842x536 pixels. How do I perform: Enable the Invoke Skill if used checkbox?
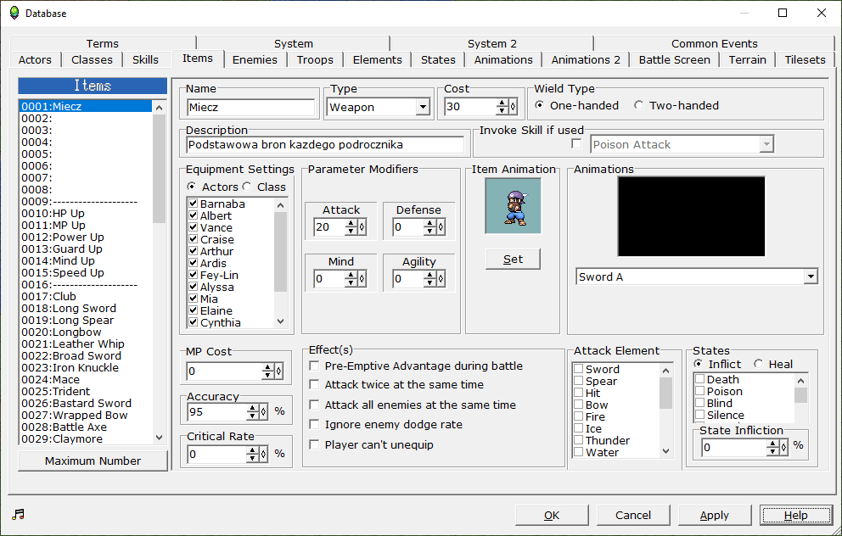(576, 144)
